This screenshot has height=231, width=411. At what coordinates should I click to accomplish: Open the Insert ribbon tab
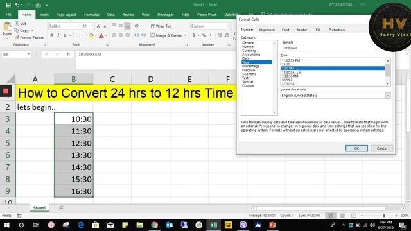point(44,15)
